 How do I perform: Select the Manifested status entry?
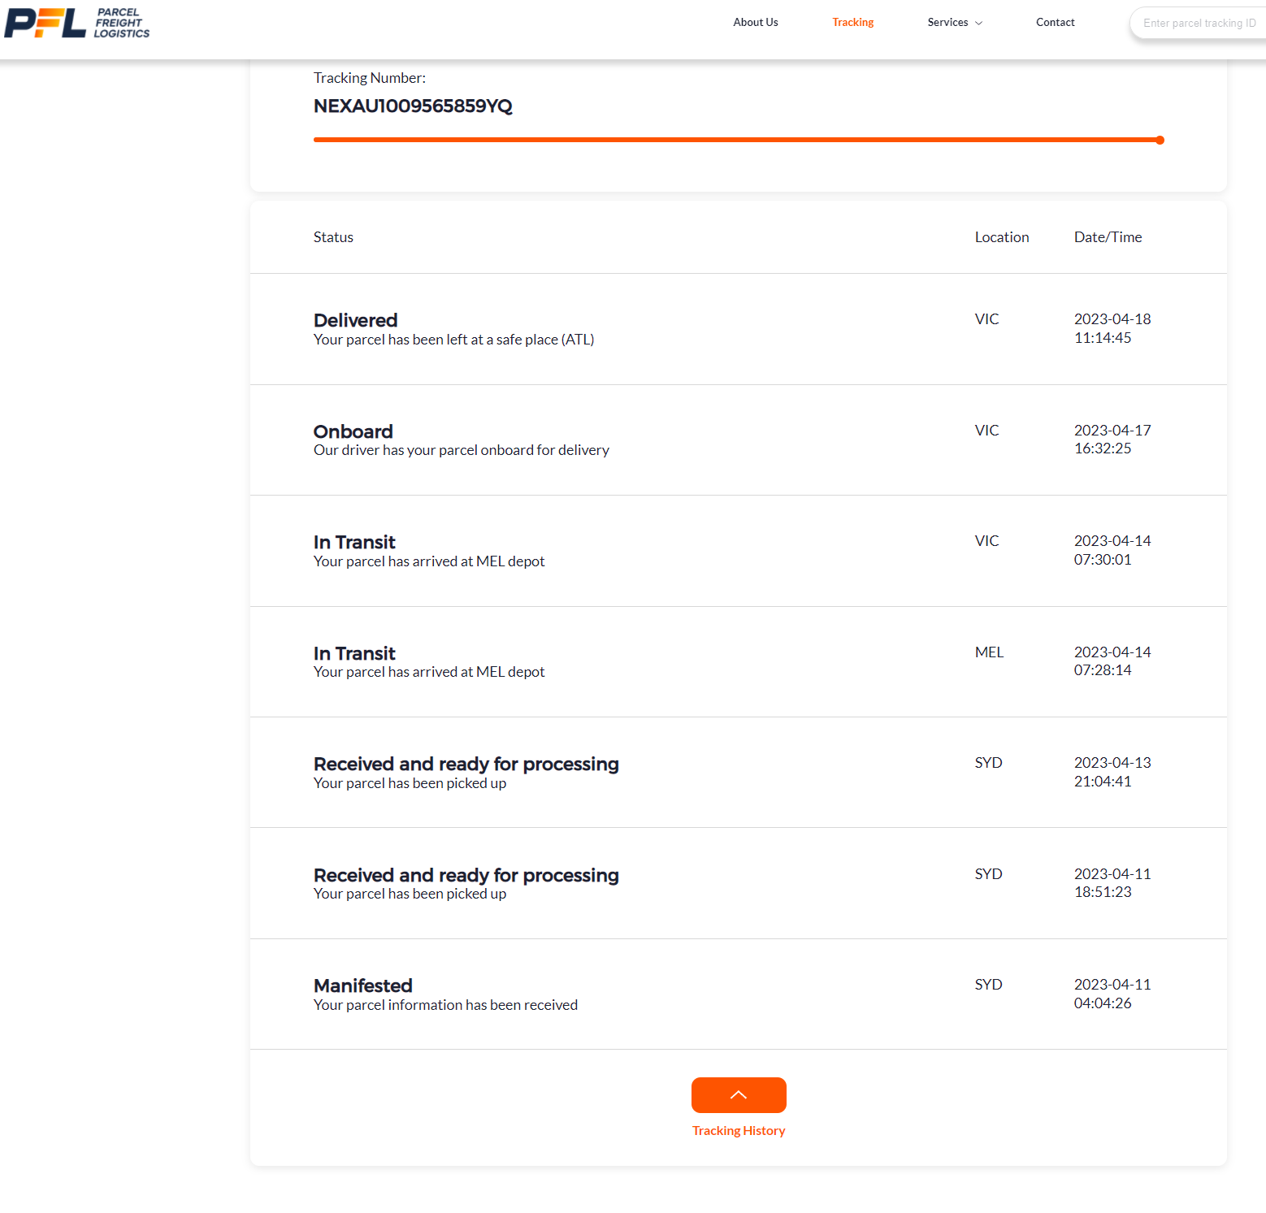point(362,986)
